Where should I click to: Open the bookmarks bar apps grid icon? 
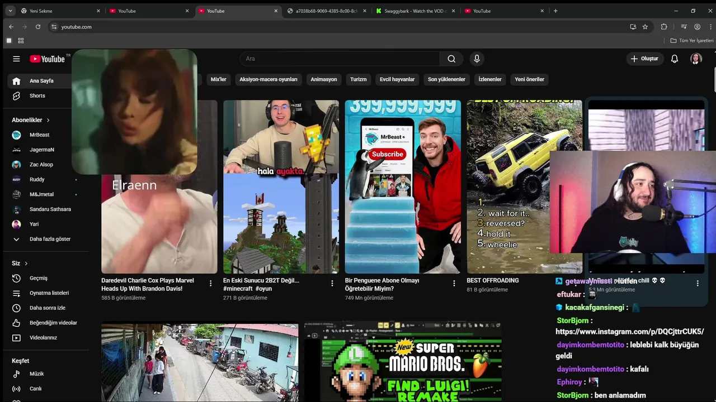21,41
